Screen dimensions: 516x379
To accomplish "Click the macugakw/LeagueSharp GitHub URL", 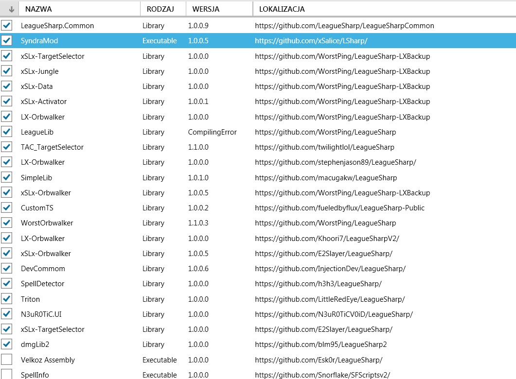I will 326,178.
